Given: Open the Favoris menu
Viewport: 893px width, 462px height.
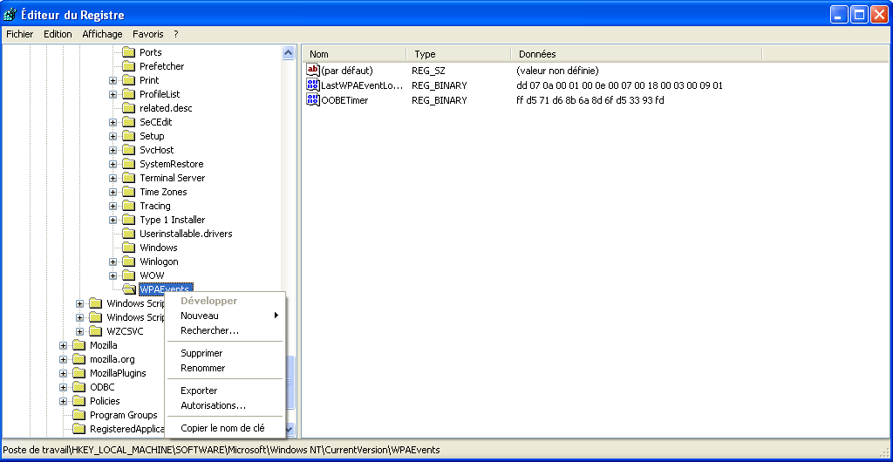Looking at the screenshot, I should [147, 34].
